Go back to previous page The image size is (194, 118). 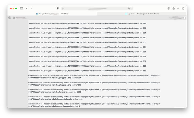point(27,8)
